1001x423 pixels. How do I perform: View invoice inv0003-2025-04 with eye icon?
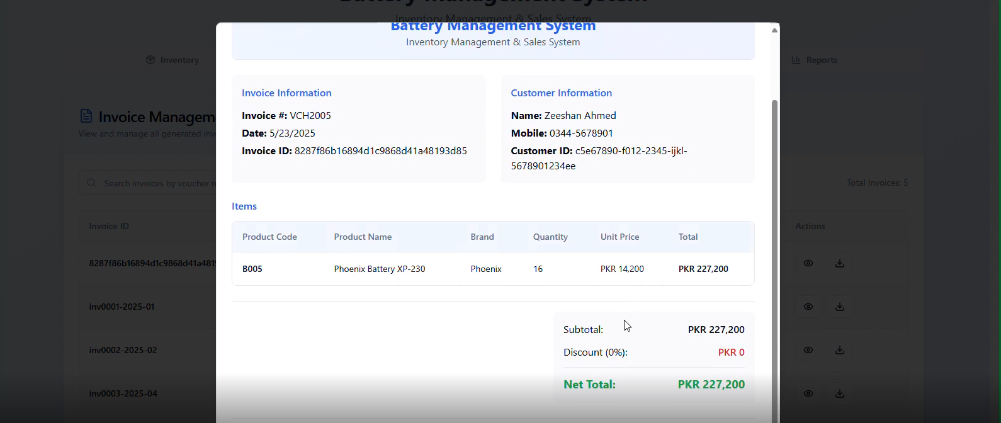[808, 394]
